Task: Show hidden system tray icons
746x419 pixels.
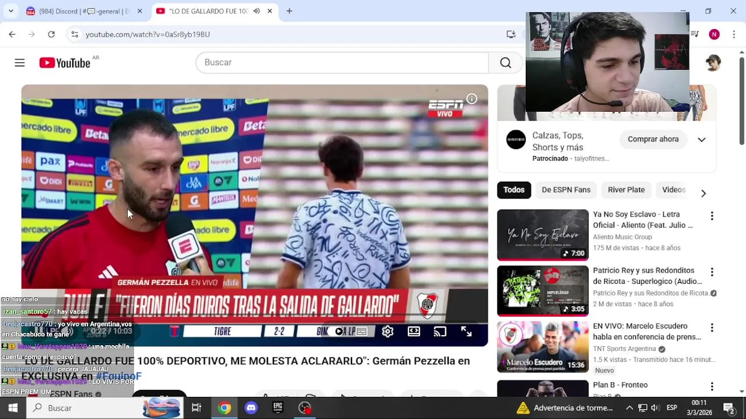Action: (629, 408)
